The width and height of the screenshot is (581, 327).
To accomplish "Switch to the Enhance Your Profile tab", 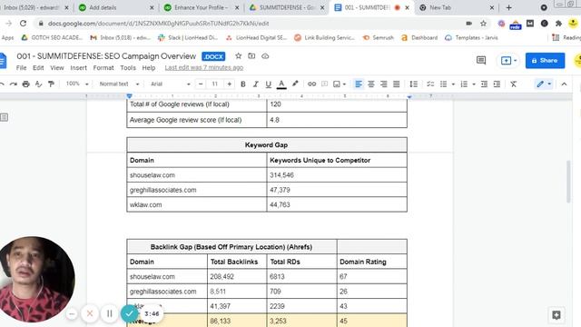I will pyautogui.click(x=202, y=7).
